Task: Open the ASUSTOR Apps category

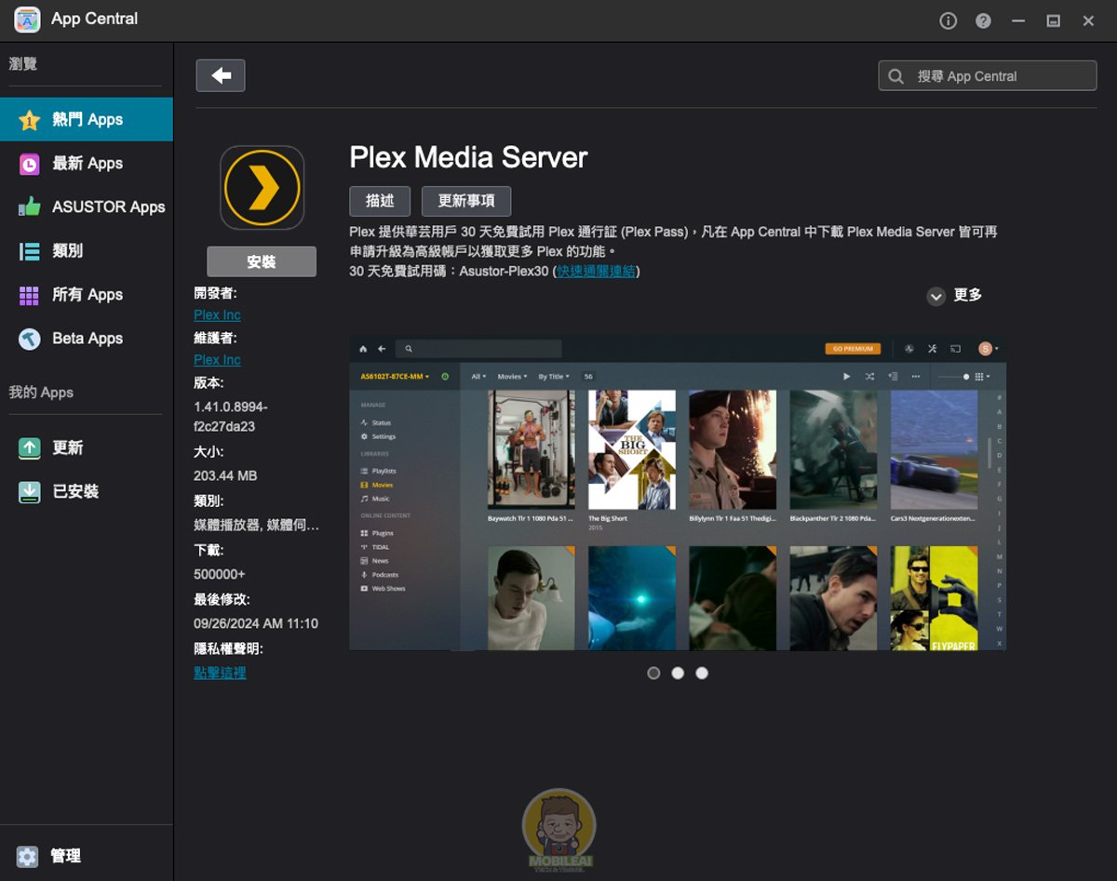Action: pos(87,207)
